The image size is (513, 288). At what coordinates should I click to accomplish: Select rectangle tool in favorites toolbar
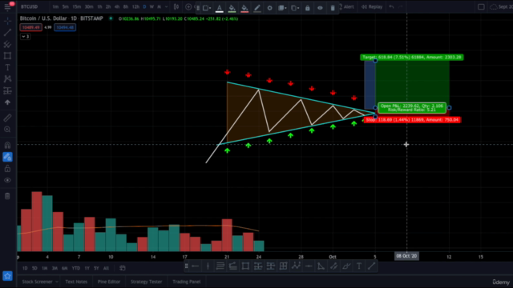(x=245, y=266)
